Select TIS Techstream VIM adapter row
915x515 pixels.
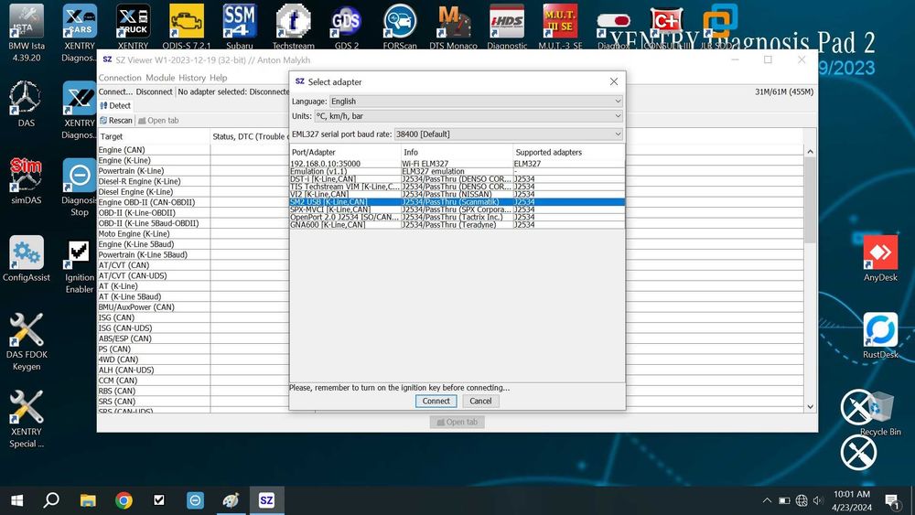tap(457, 187)
